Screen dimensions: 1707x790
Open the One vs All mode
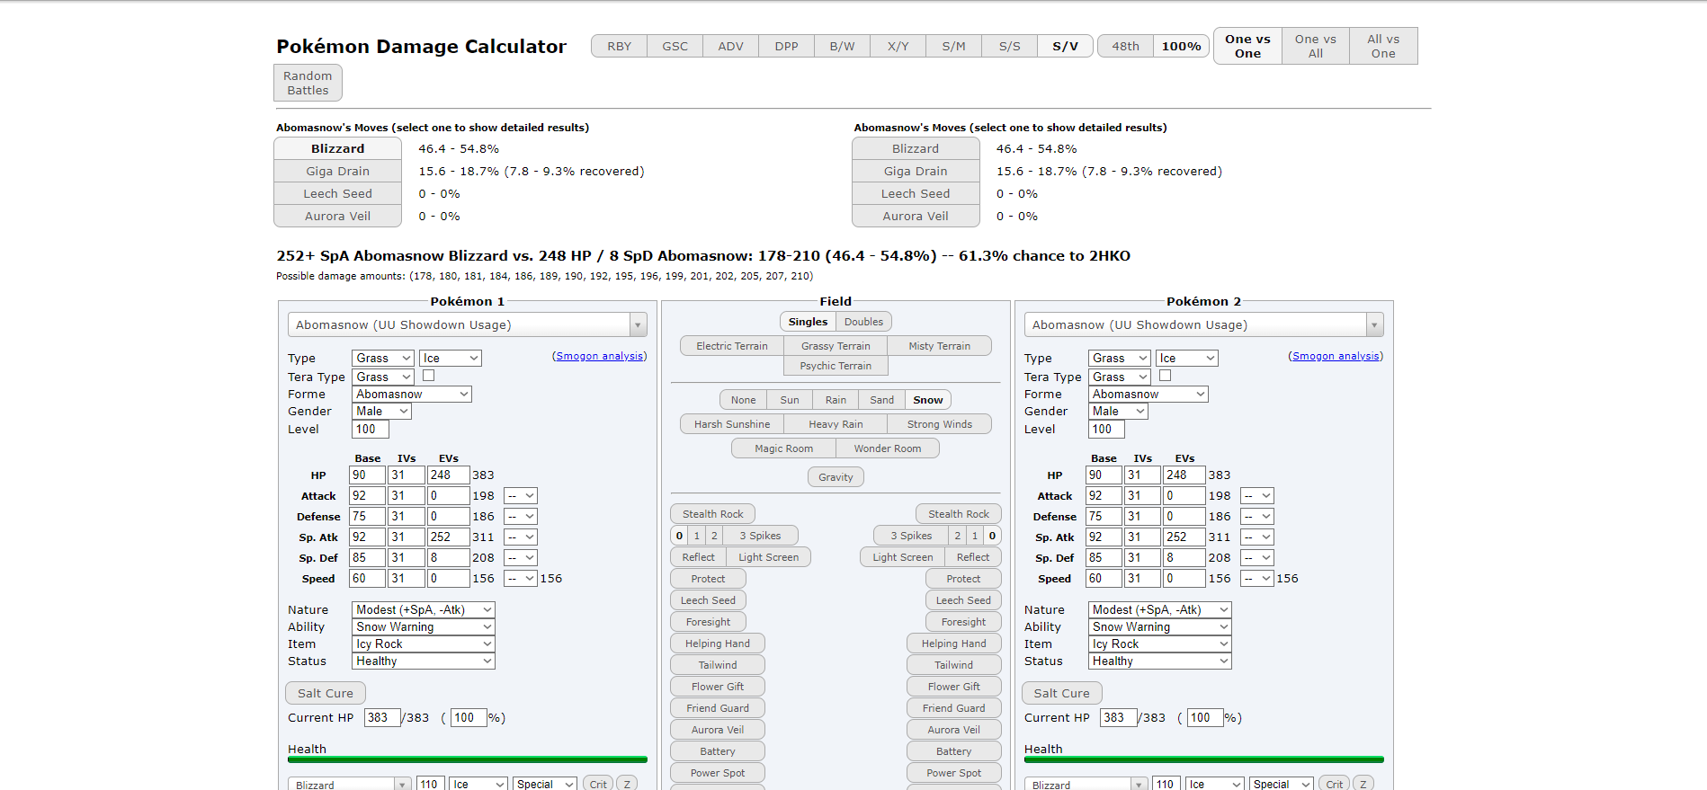pos(1315,46)
